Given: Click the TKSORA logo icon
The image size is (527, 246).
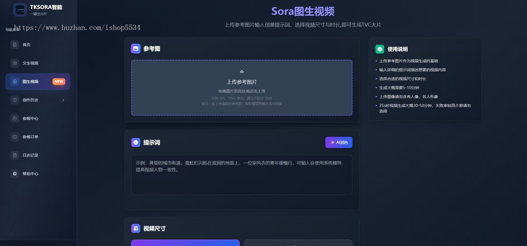Looking at the screenshot, I should [20, 10].
